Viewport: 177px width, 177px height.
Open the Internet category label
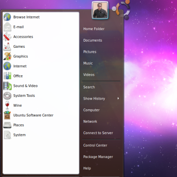(x=20, y=66)
